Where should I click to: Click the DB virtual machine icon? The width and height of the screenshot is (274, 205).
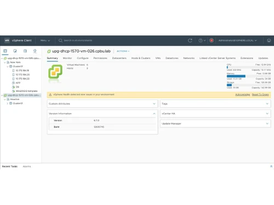(13, 87)
